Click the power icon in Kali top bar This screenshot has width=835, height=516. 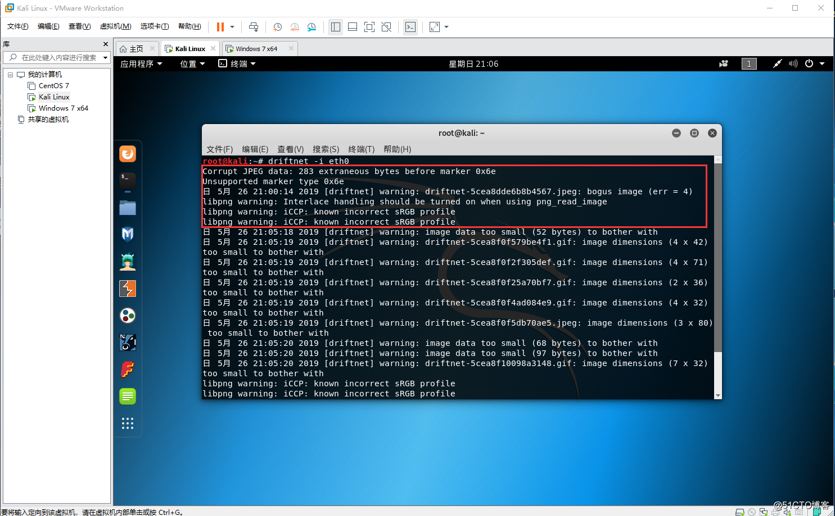coord(809,63)
